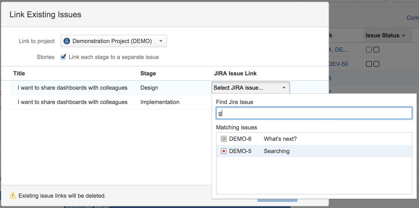Viewport: 419px width, 208px height.
Task: Click the Stage column header
Action: click(148, 73)
